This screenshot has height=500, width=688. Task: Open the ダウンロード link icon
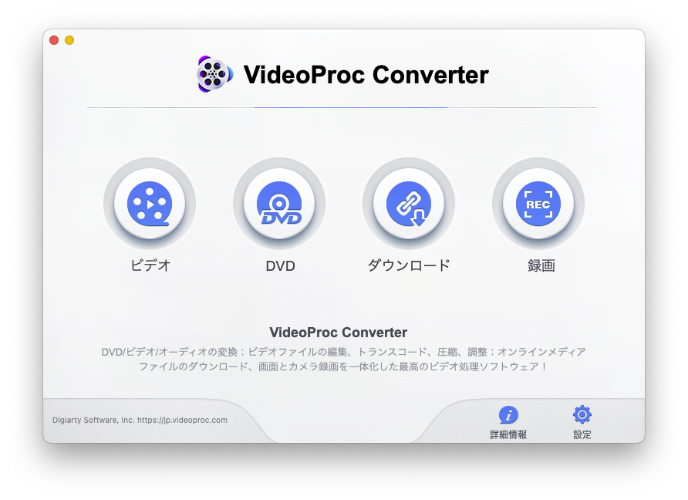(409, 204)
